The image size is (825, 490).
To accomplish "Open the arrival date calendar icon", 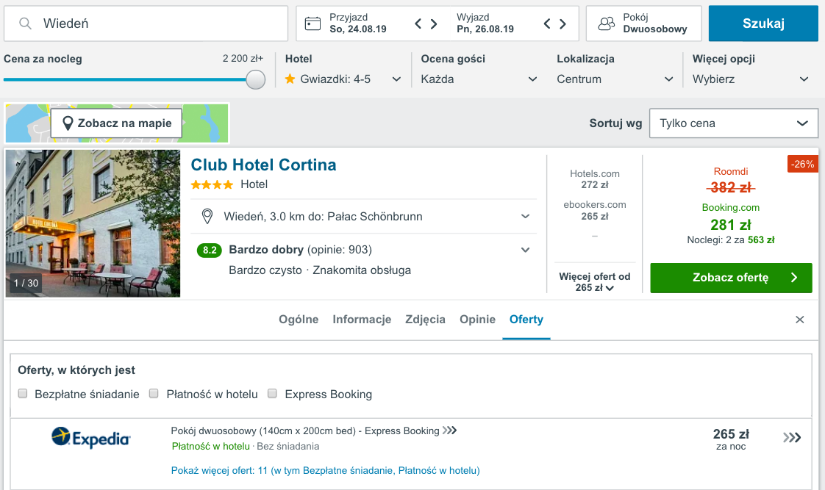I will [x=312, y=23].
